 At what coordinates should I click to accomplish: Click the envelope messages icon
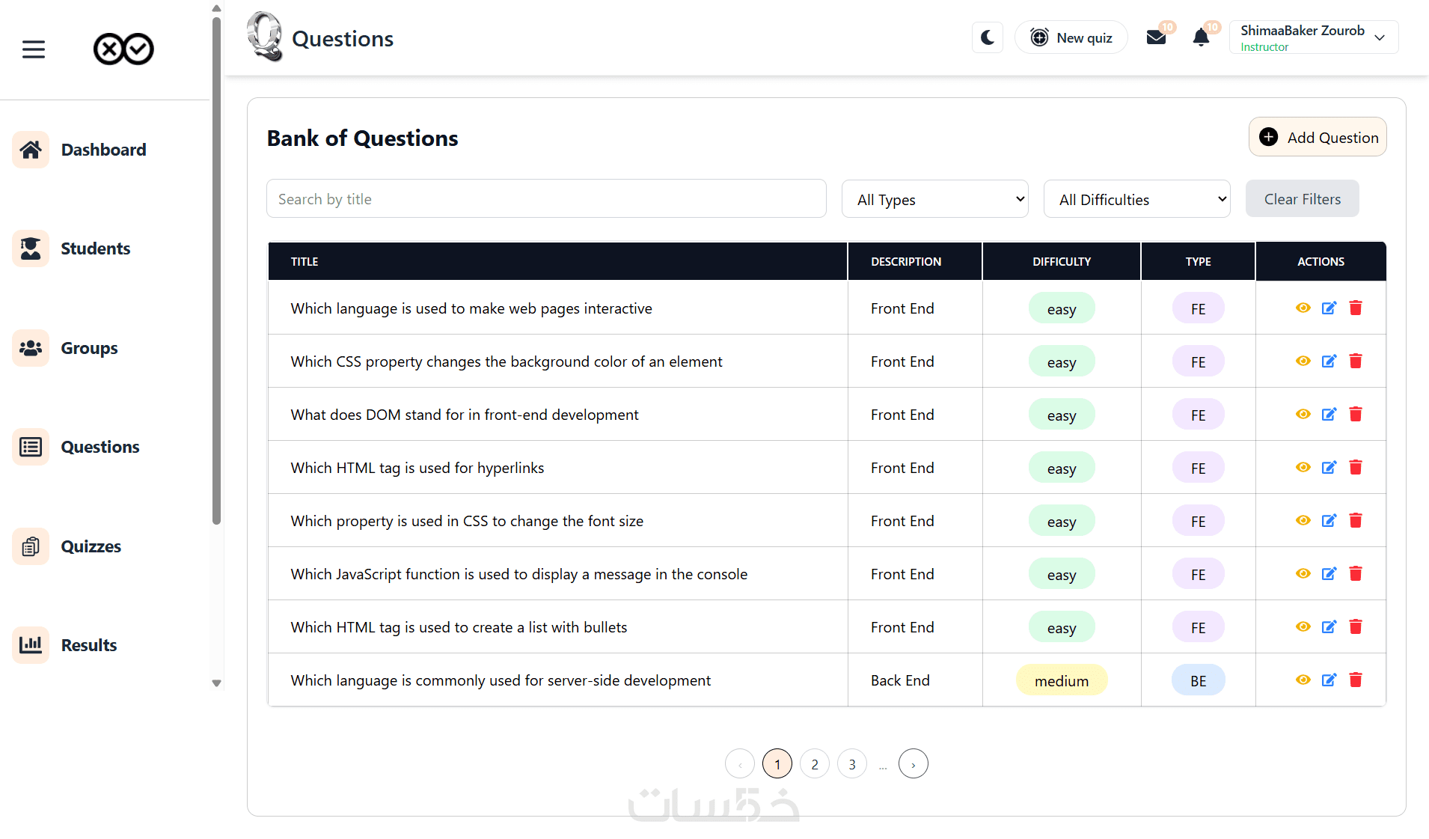tap(1156, 37)
